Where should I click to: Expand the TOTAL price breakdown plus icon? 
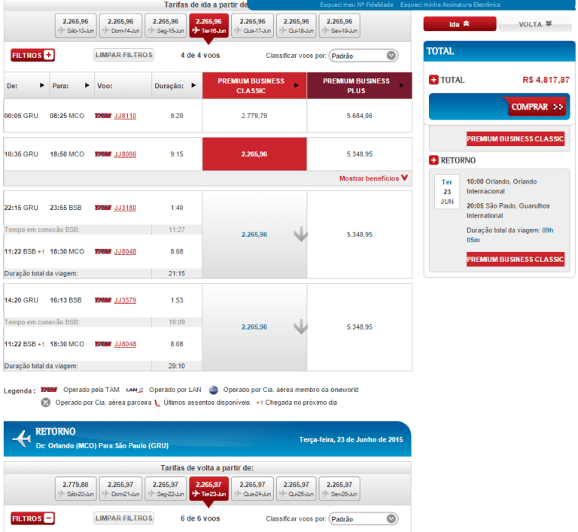[x=433, y=80]
